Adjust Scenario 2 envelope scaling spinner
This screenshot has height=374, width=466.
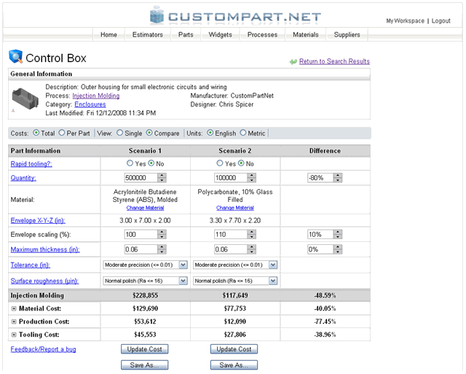pos(252,235)
